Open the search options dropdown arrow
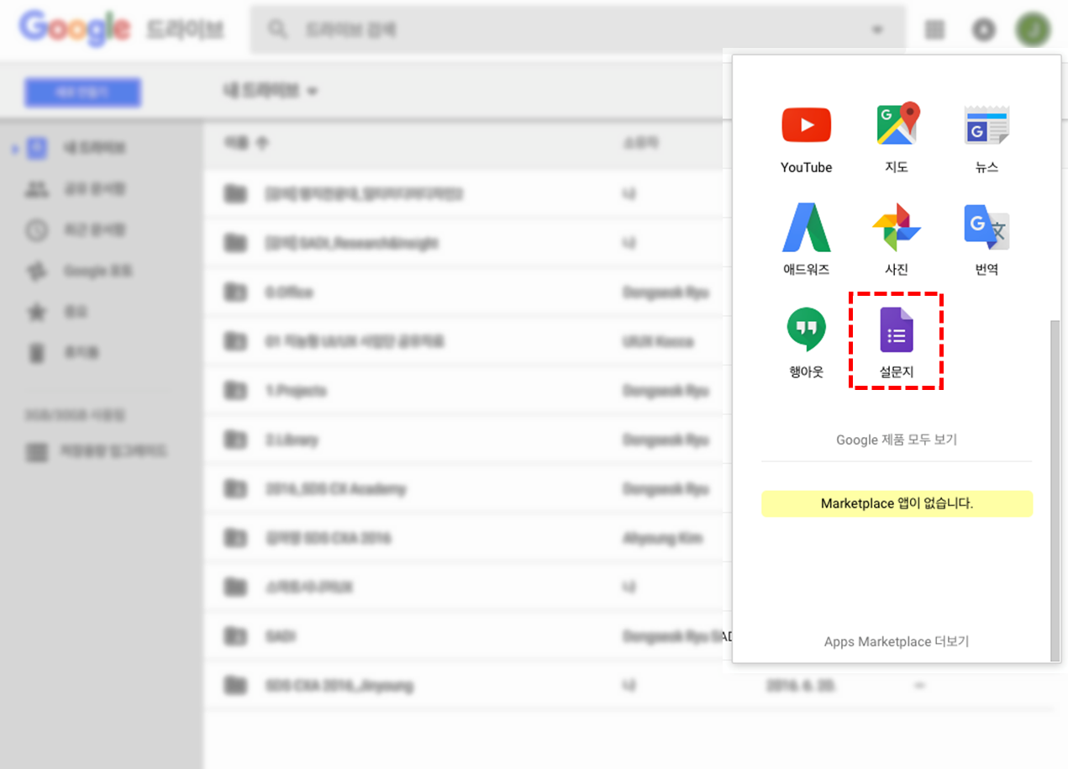1068x769 pixels. coord(877,30)
